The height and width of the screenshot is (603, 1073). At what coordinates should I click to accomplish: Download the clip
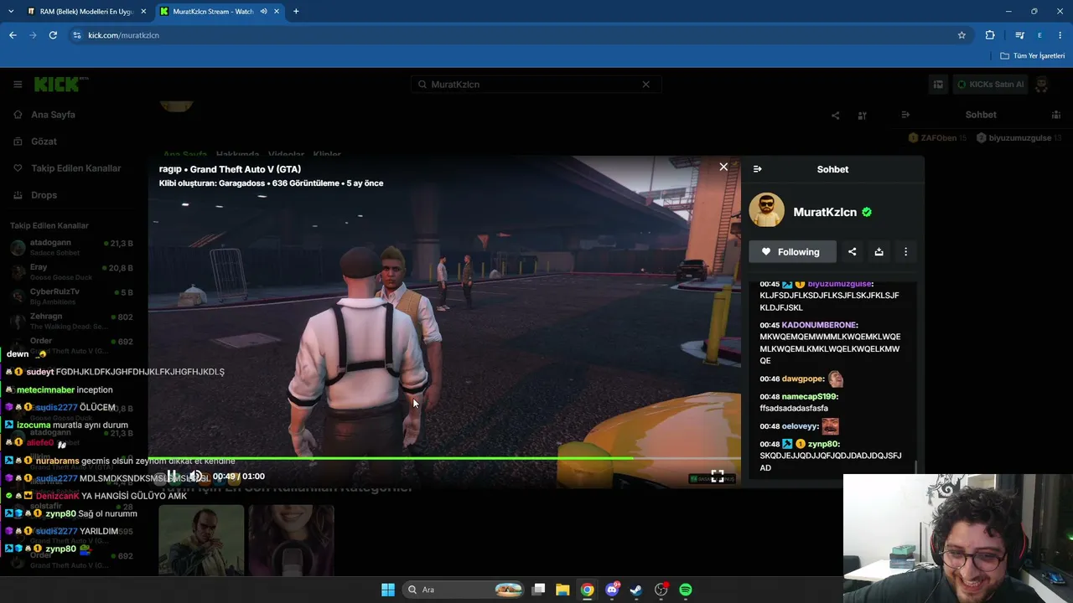879,252
